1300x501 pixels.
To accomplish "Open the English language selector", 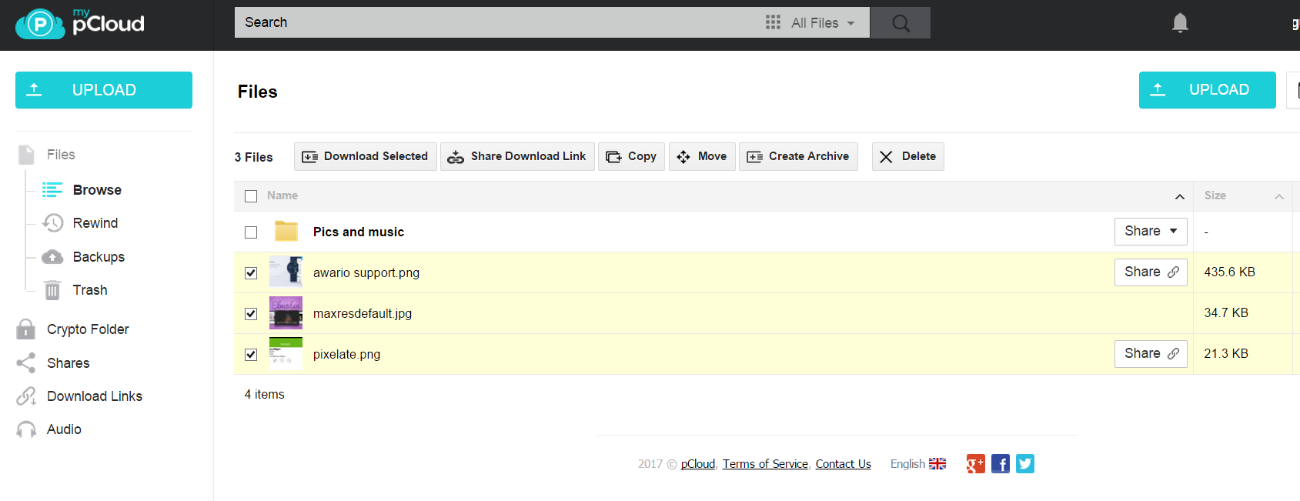I will [x=917, y=464].
